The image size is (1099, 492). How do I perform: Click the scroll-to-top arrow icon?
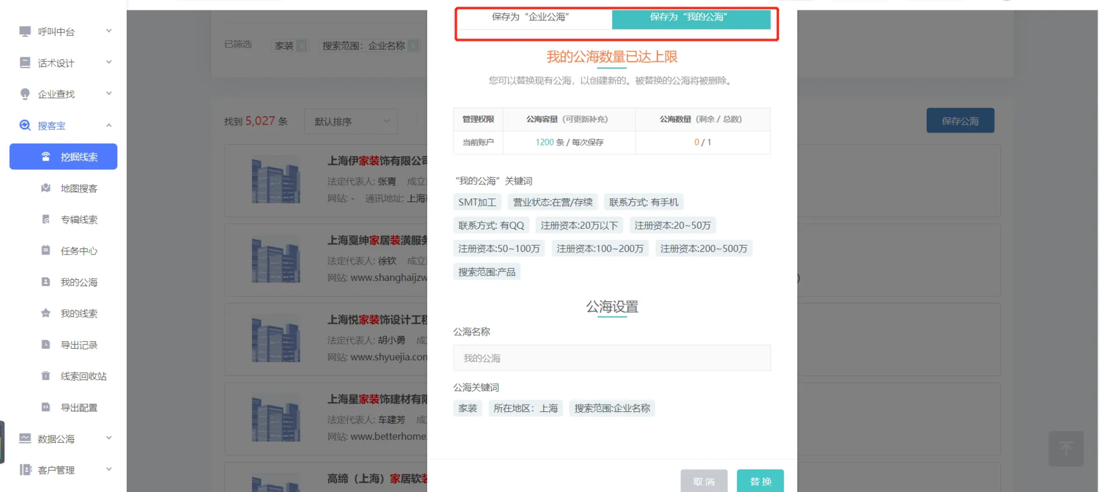[1066, 449]
